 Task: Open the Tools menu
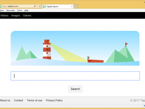click(20, 10)
